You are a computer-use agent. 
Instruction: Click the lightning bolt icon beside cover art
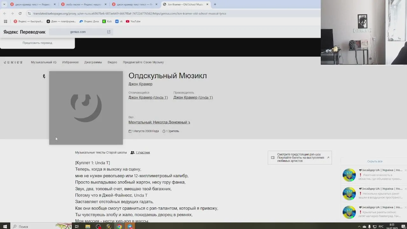coord(44,76)
